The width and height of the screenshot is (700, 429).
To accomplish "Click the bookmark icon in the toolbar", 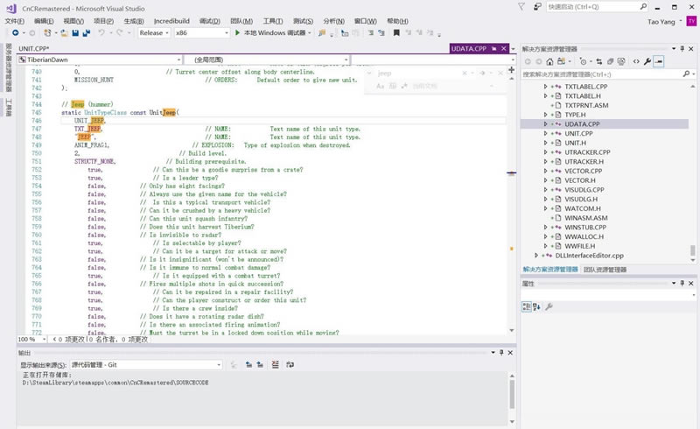I will (x=396, y=32).
